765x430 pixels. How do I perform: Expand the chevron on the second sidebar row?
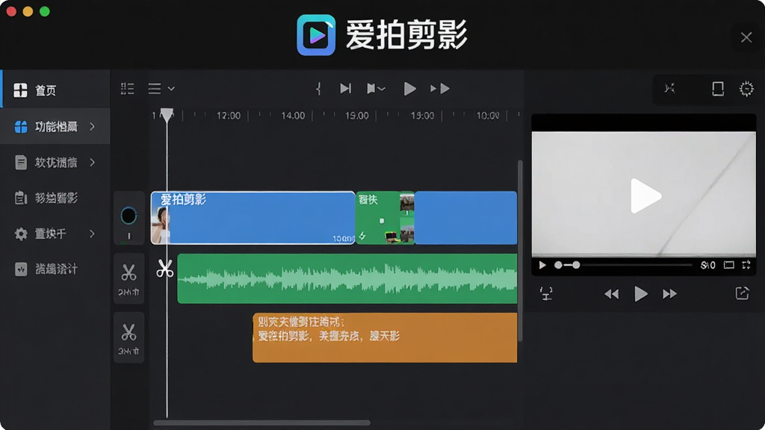coord(92,127)
